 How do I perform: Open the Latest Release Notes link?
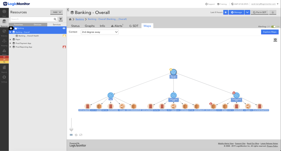pyautogui.click(x=269, y=143)
